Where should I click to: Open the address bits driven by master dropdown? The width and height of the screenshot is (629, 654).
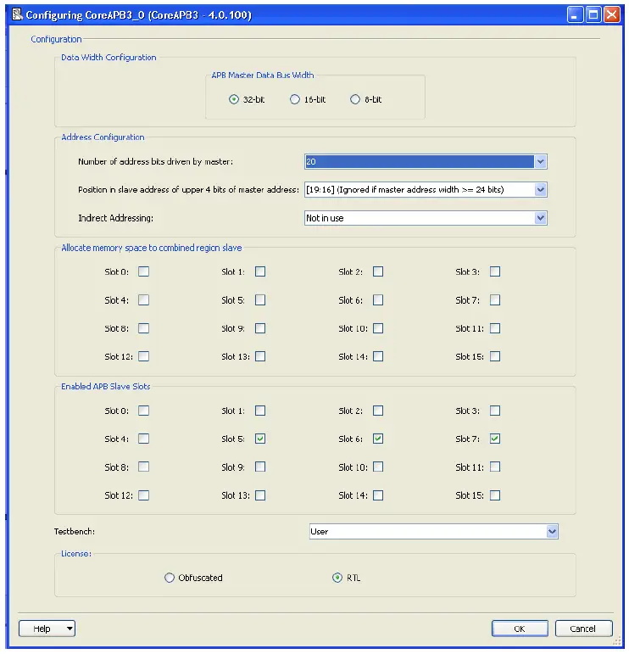tap(540, 161)
